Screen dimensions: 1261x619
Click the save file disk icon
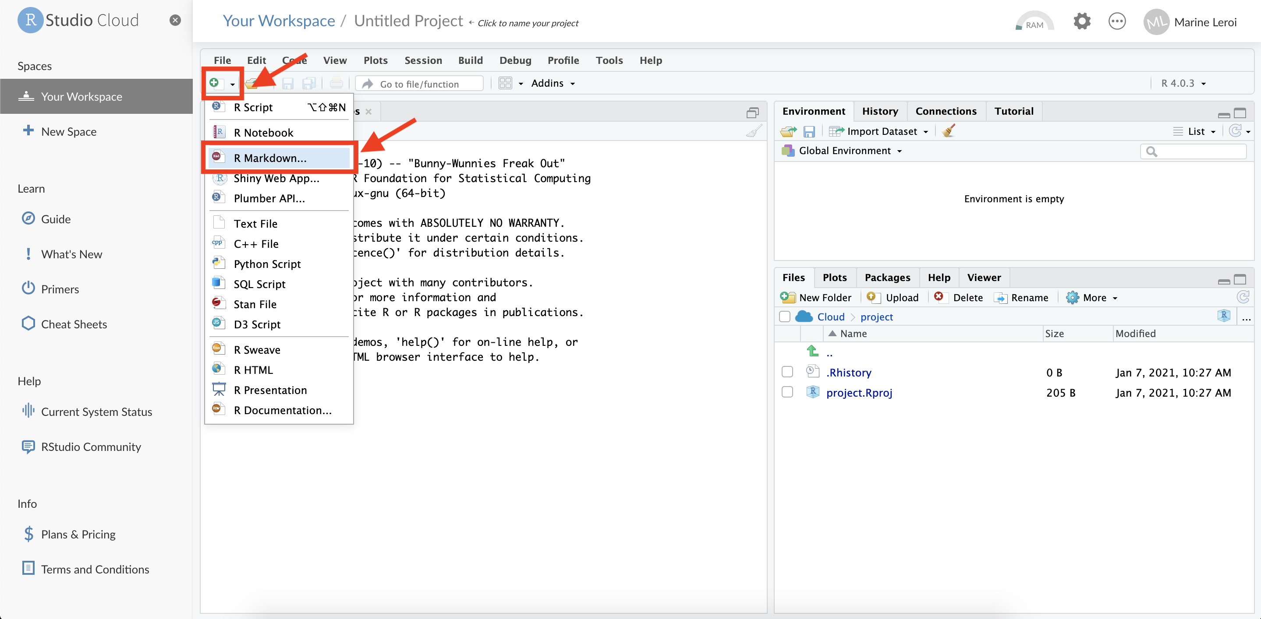(x=288, y=84)
